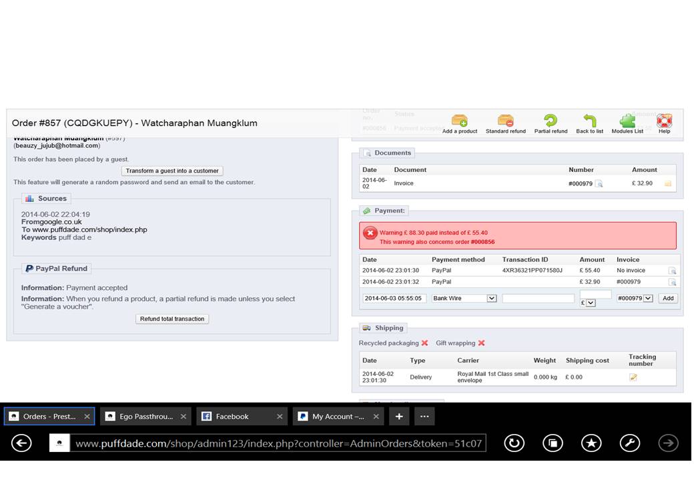
Task: Click the Sources section chart icon
Action: (x=29, y=199)
